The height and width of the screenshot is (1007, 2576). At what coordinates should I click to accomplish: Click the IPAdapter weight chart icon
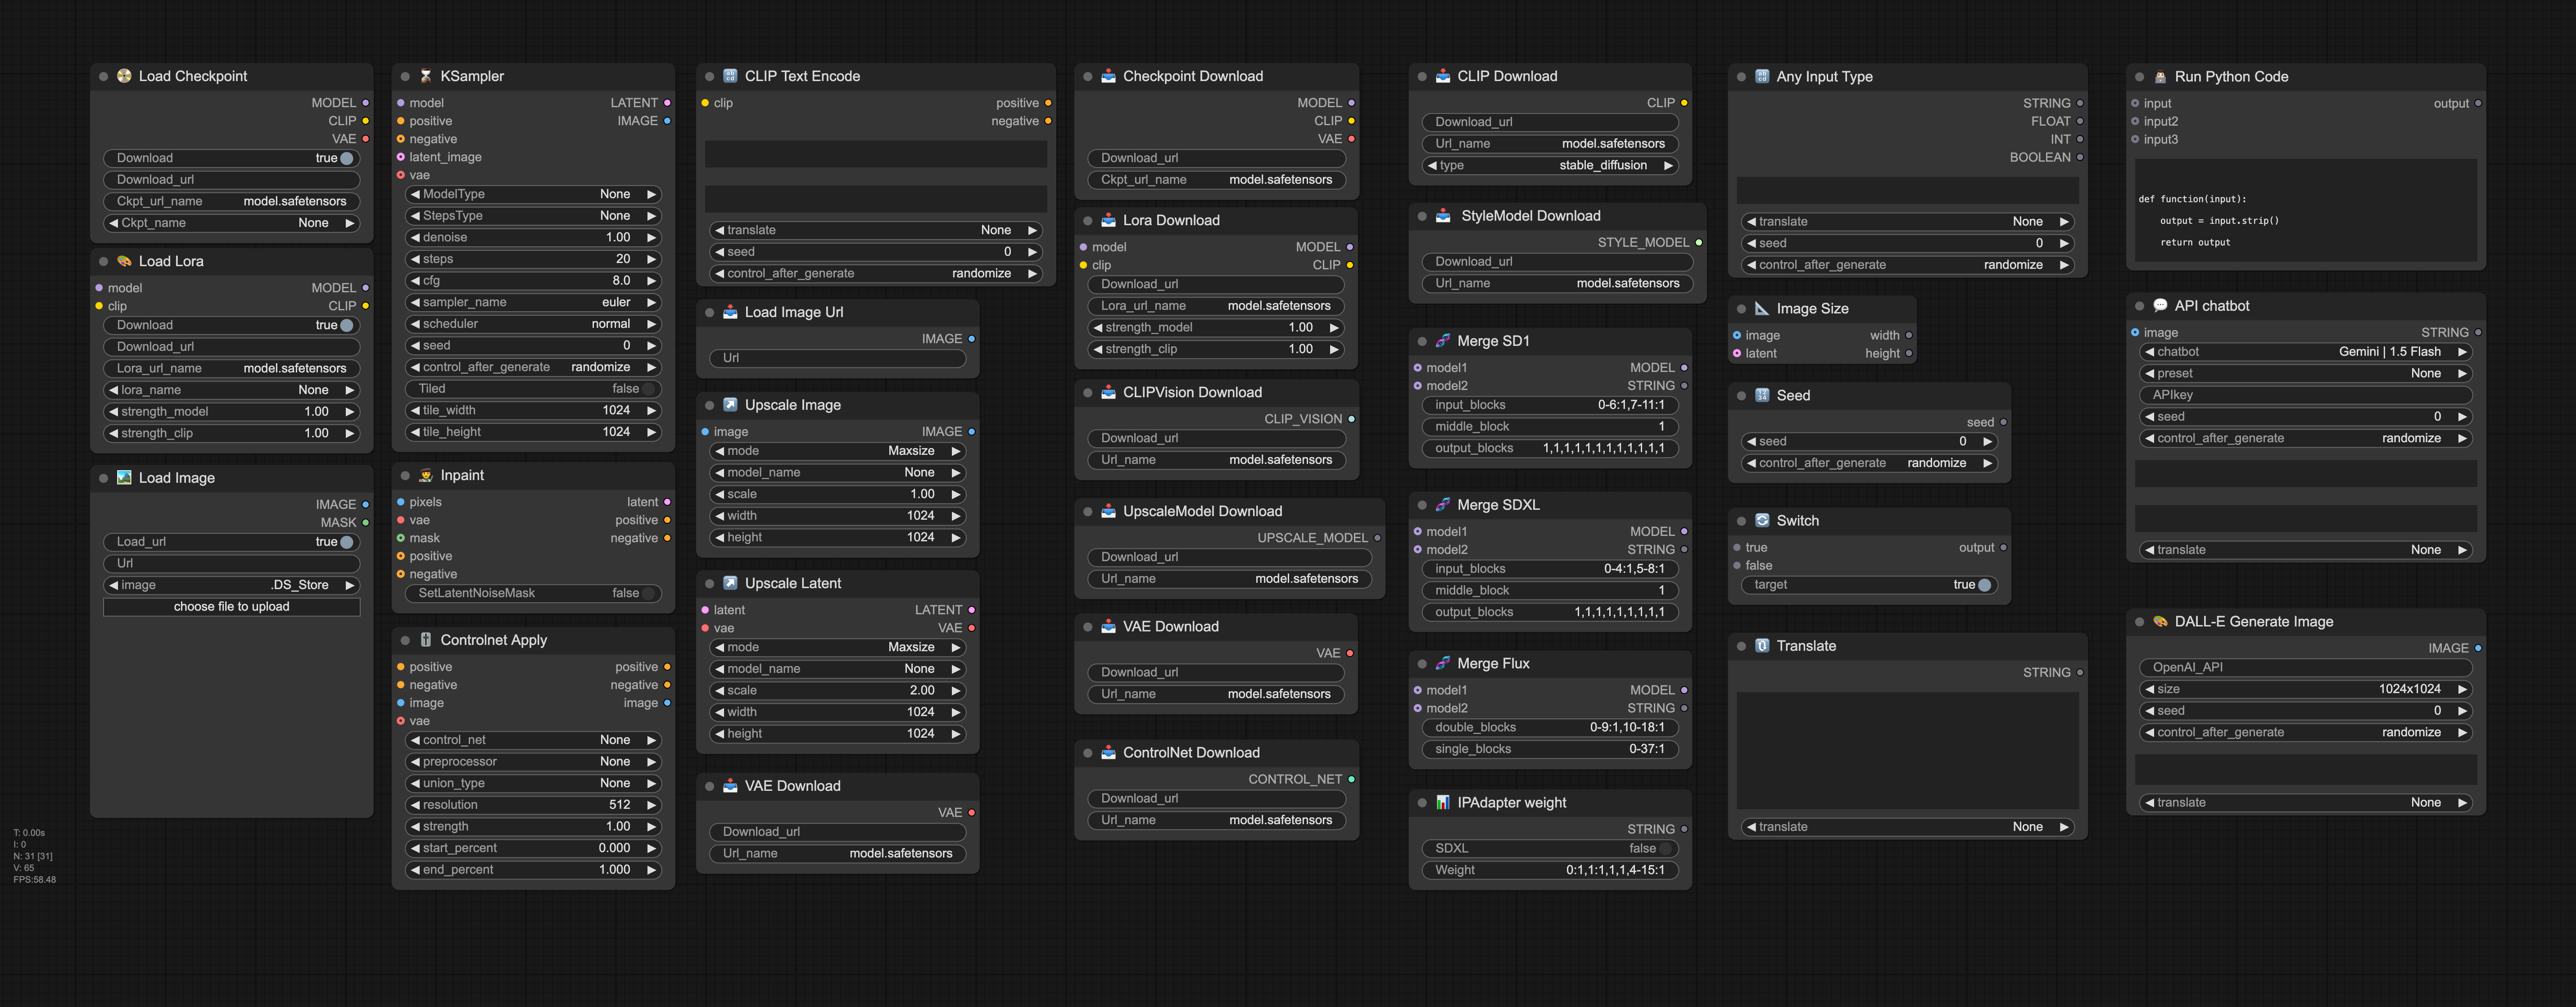pyautogui.click(x=1443, y=803)
